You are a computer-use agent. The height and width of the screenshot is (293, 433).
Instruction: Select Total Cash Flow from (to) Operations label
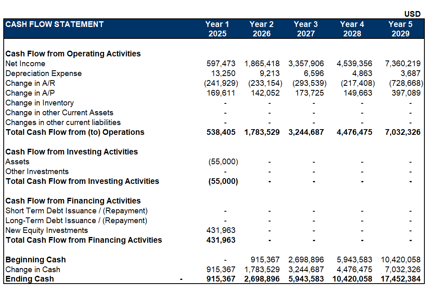pyautogui.click(x=75, y=132)
